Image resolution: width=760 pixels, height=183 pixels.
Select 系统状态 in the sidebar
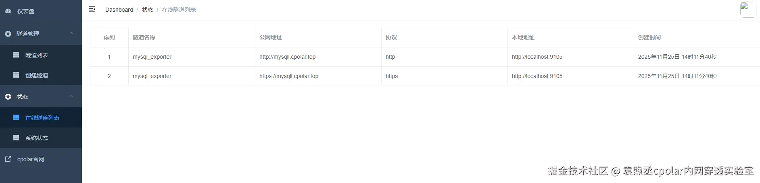37,138
